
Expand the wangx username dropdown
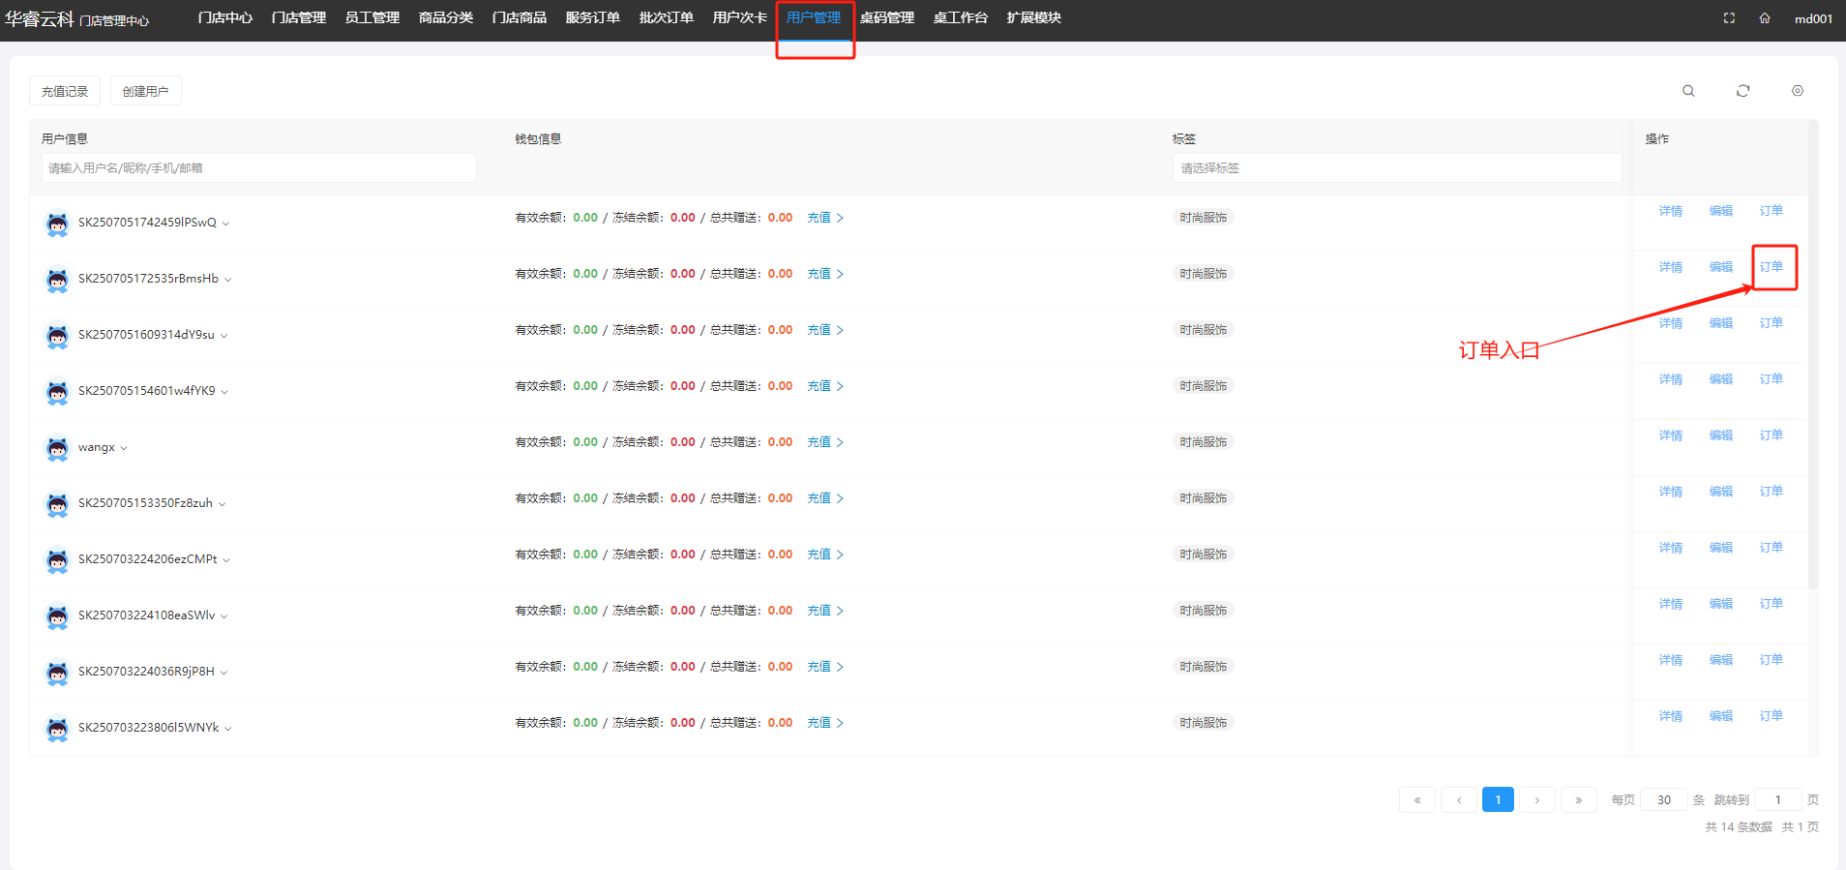[x=124, y=448]
